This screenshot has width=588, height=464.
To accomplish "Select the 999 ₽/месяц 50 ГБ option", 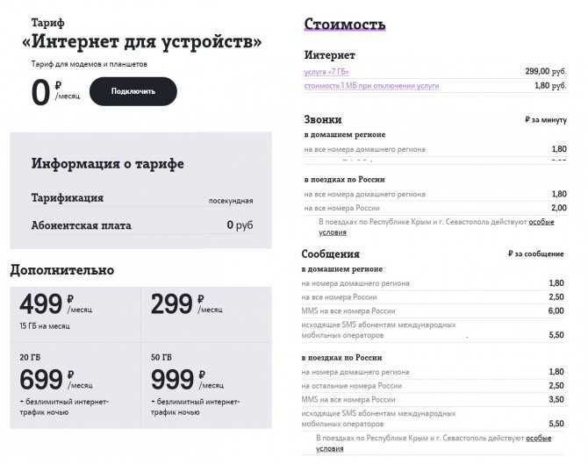I will pos(206,385).
